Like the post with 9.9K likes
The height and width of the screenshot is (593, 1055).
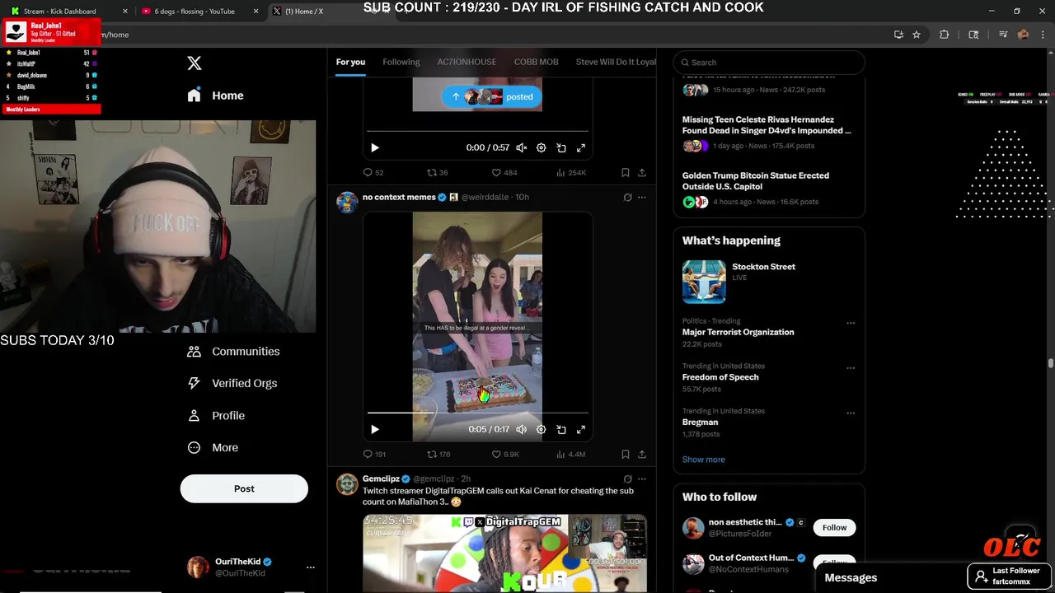[505, 455]
